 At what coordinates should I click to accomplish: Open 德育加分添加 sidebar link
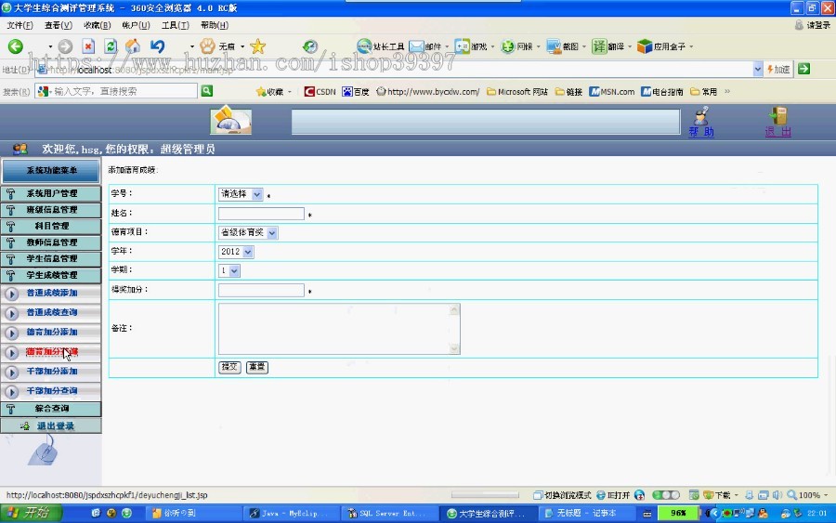[x=52, y=333]
